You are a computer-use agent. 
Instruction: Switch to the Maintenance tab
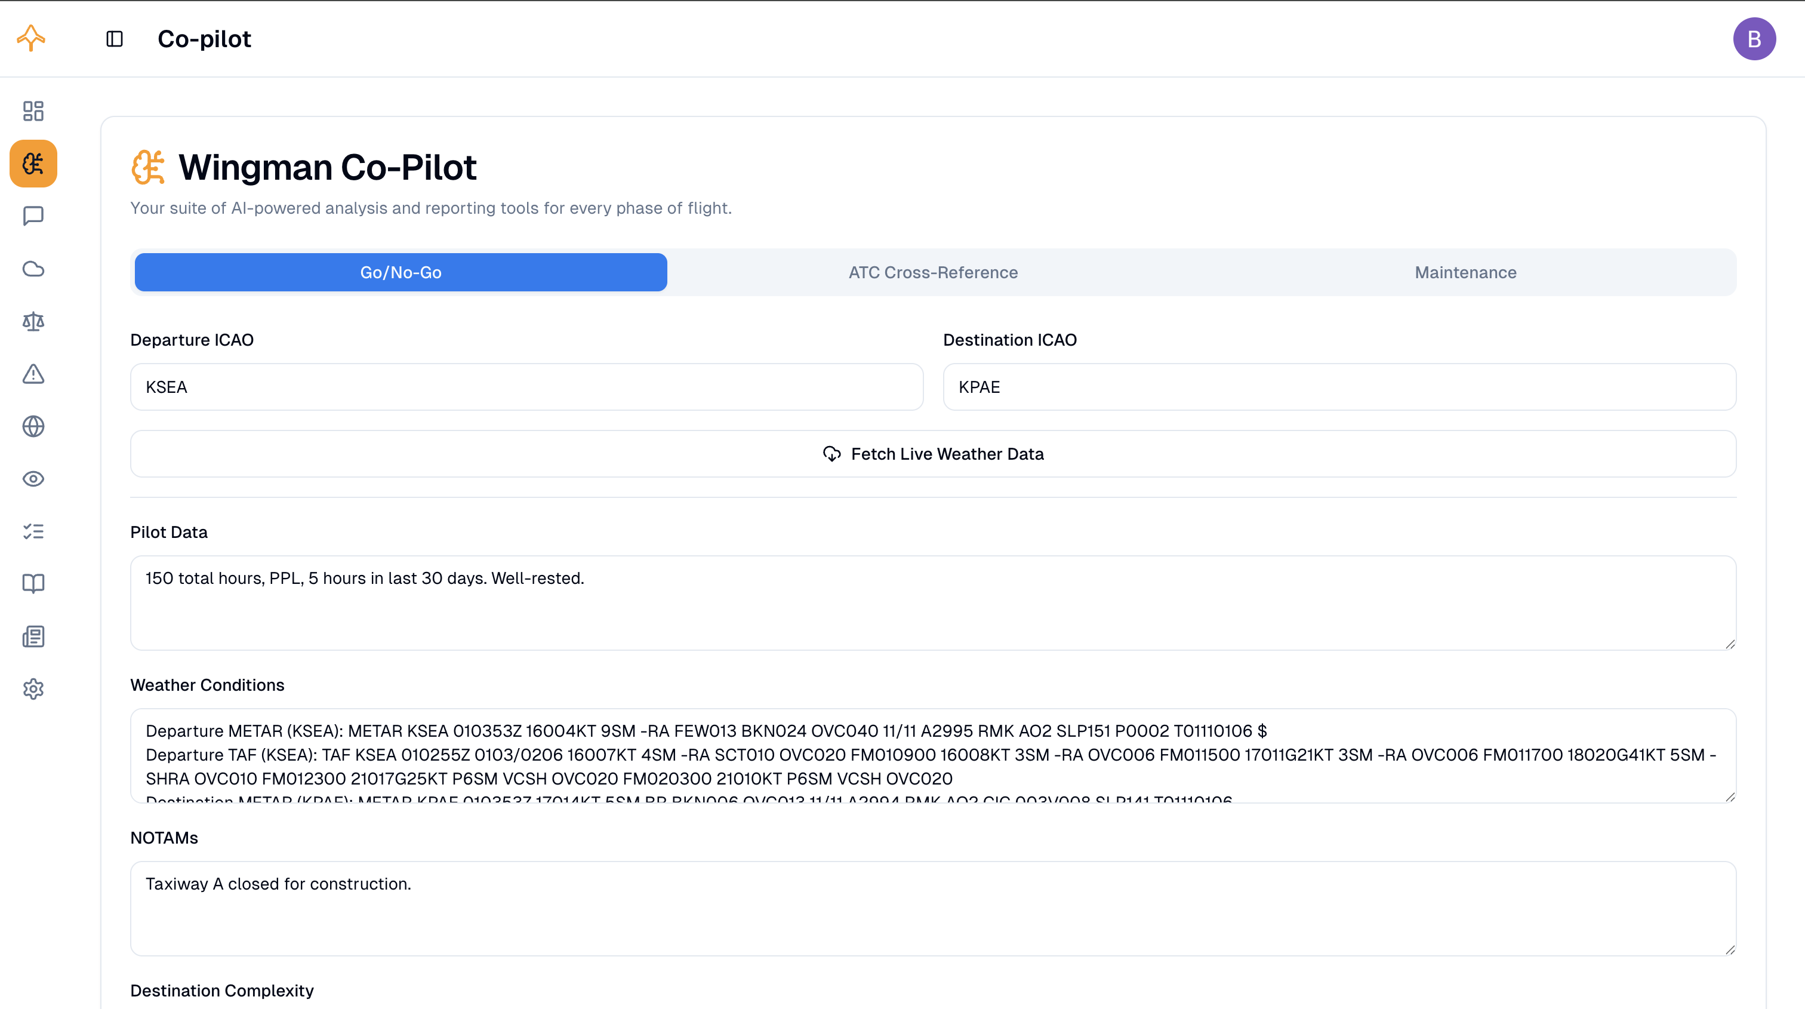[x=1465, y=273]
